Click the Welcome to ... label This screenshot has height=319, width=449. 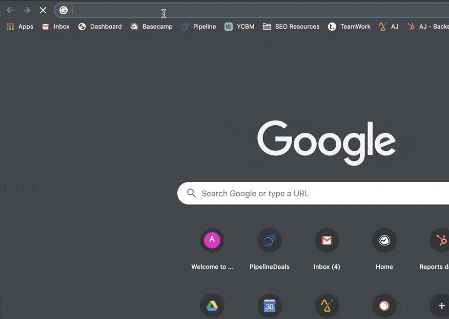[x=212, y=267]
